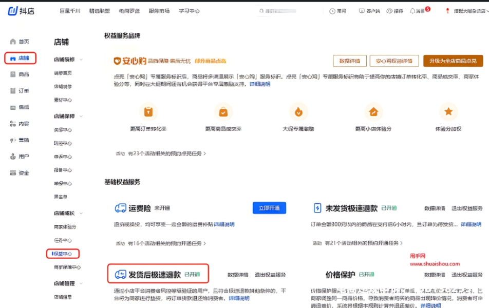Click the 抖店 logo icon
The width and height of the screenshot is (489, 308).
pos(13,11)
